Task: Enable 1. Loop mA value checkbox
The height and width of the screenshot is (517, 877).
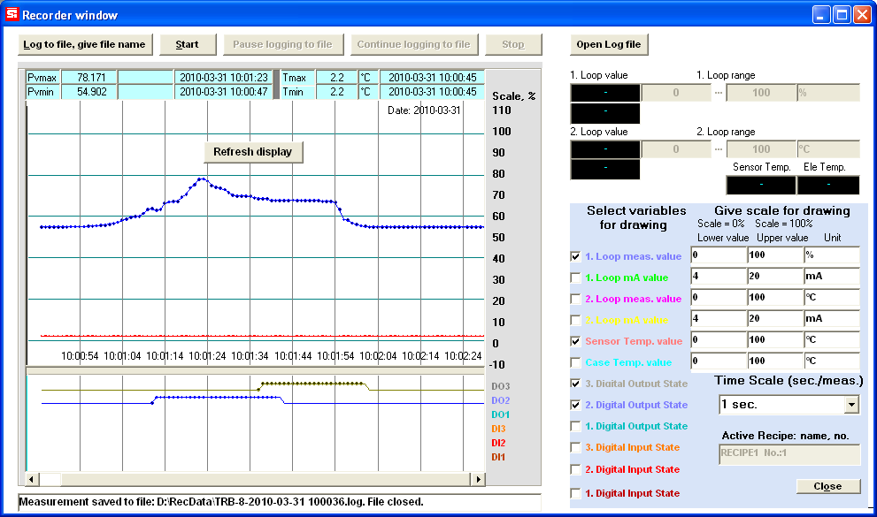Action: [575, 278]
